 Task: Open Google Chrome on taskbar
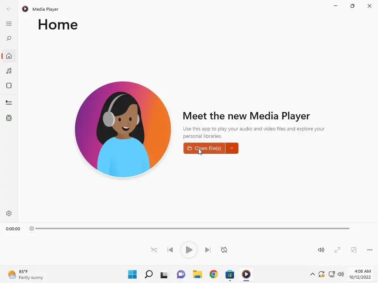pos(214,274)
